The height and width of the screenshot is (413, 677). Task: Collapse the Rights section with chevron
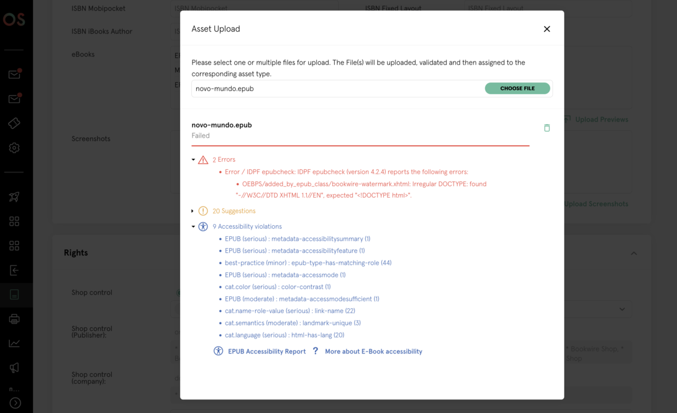[634, 253]
